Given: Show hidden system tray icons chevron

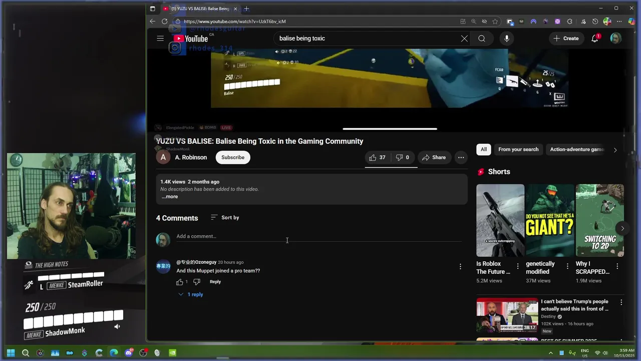Looking at the screenshot, I should pyautogui.click(x=551, y=352).
